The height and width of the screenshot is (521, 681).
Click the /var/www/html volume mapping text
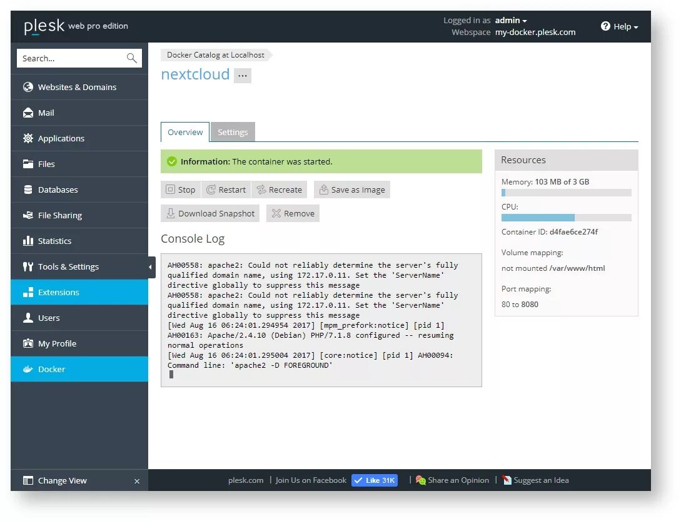pos(577,268)
